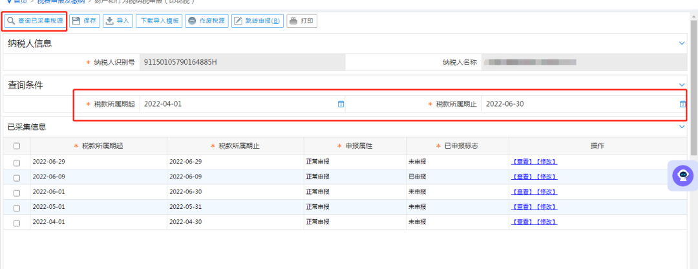Collapse the 纳税人信息 section
This screenshot has width=698, height=269.
(682, 43)
